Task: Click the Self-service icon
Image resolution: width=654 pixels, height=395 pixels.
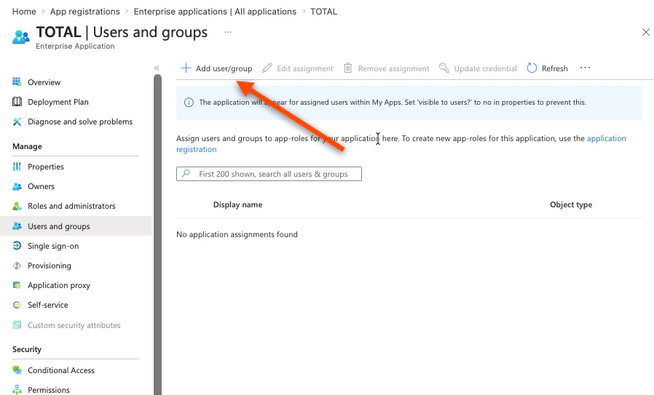Action: (x=17, y=305)
